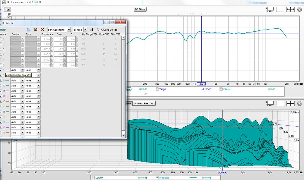Click the Frequency column header
304x180 pixels.
tap(47, 34)
